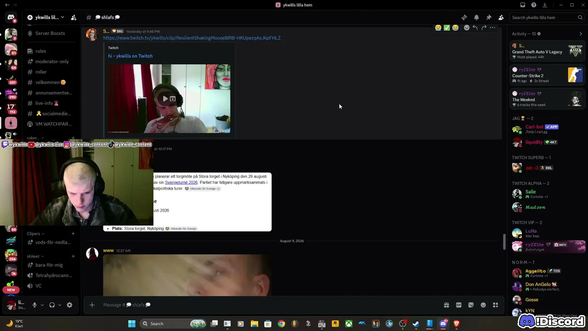Screen dimensions: 588x331
Task: Click the Windows taskbar Search box
Action: pos(173,324)
